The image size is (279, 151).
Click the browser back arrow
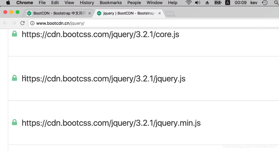click(x=5, y=23)
